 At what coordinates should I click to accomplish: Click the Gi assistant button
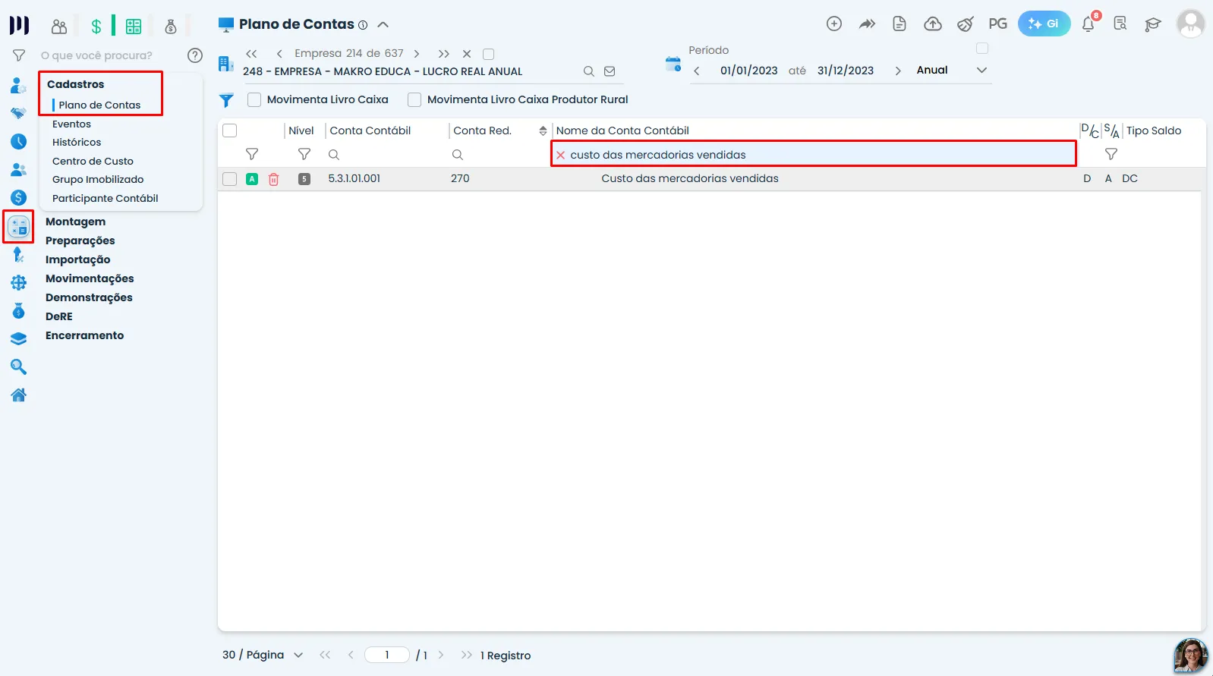point(1044,24)
